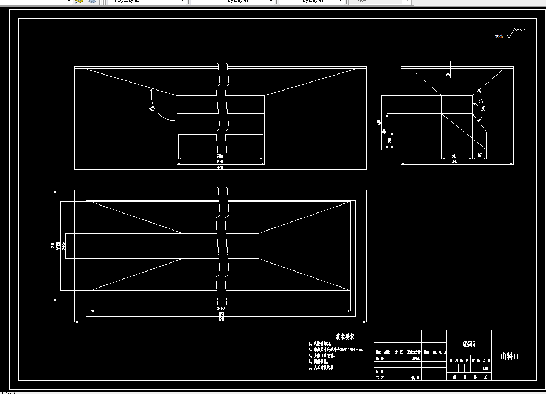Viewport: 546px width, 394px height.
Task: Click the surface roughness symbol at top right
Action: 515,34
